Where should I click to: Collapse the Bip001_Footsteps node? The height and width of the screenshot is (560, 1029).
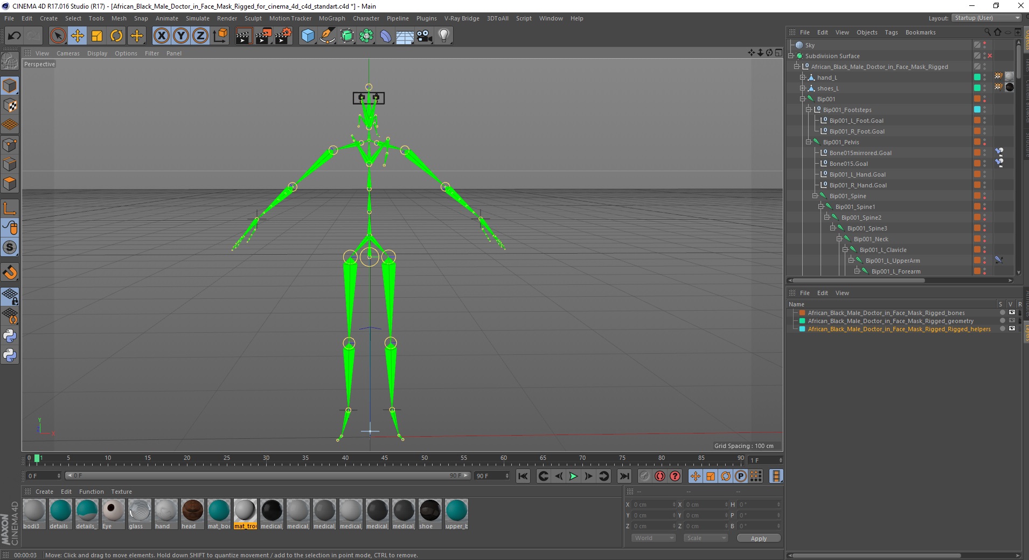[809, 110]
